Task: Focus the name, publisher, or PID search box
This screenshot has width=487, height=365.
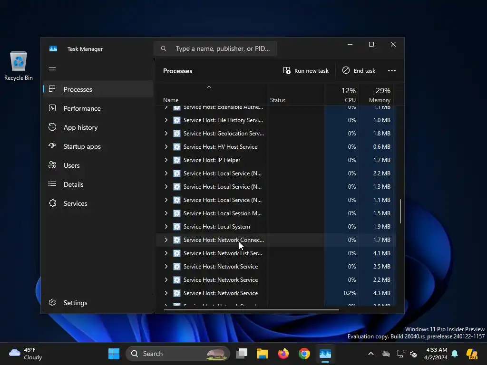Action: [x=215, y=49]
